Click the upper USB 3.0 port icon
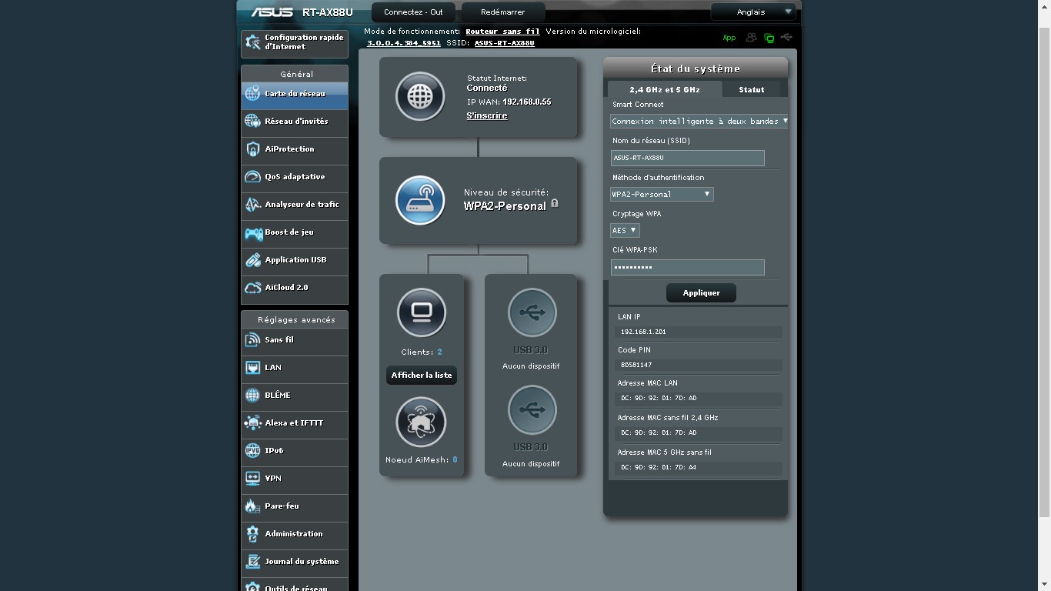This screenshot has height=591, width=1051. (532, 312)
